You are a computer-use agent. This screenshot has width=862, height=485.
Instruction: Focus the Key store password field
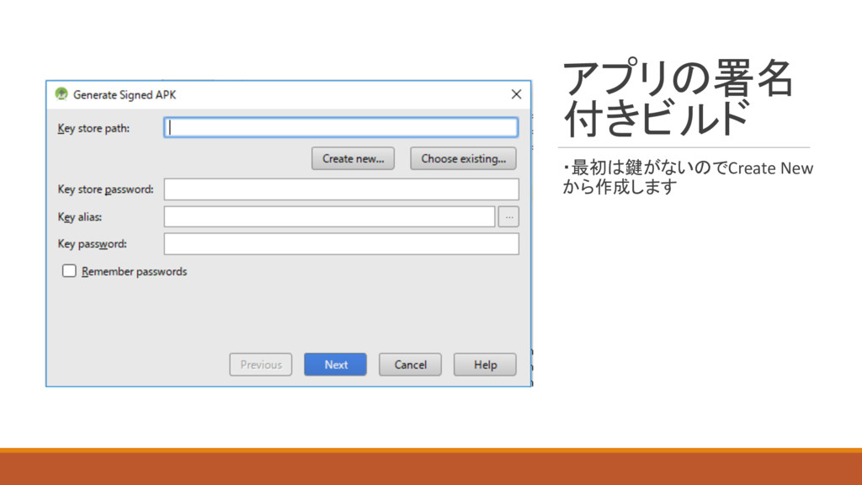(x=341, y=189)
